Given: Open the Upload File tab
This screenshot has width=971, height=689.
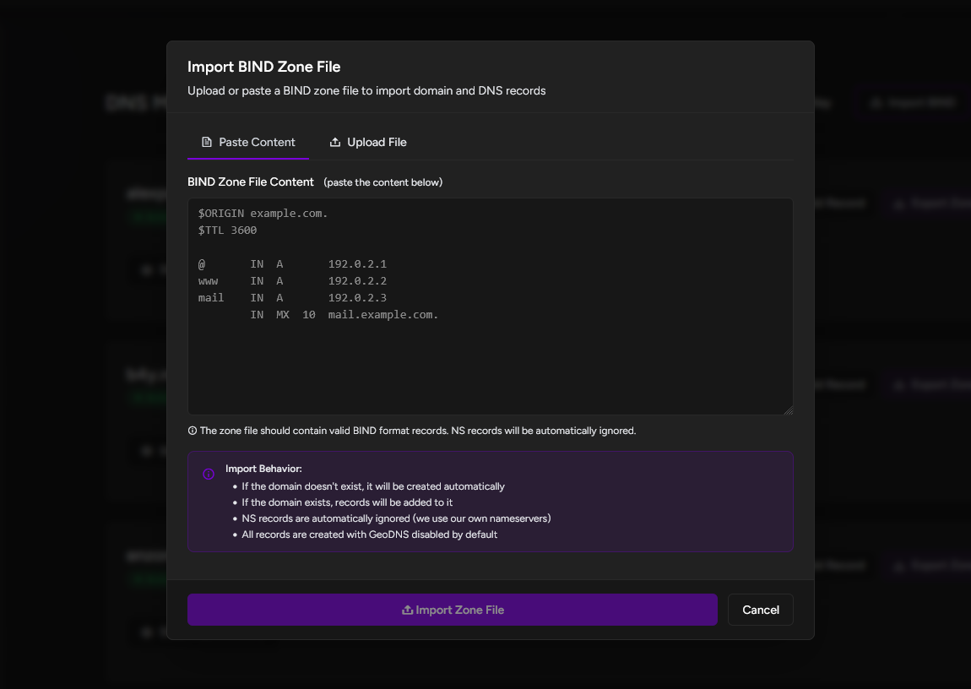Looking at the screenshot, I should [368, 142].
